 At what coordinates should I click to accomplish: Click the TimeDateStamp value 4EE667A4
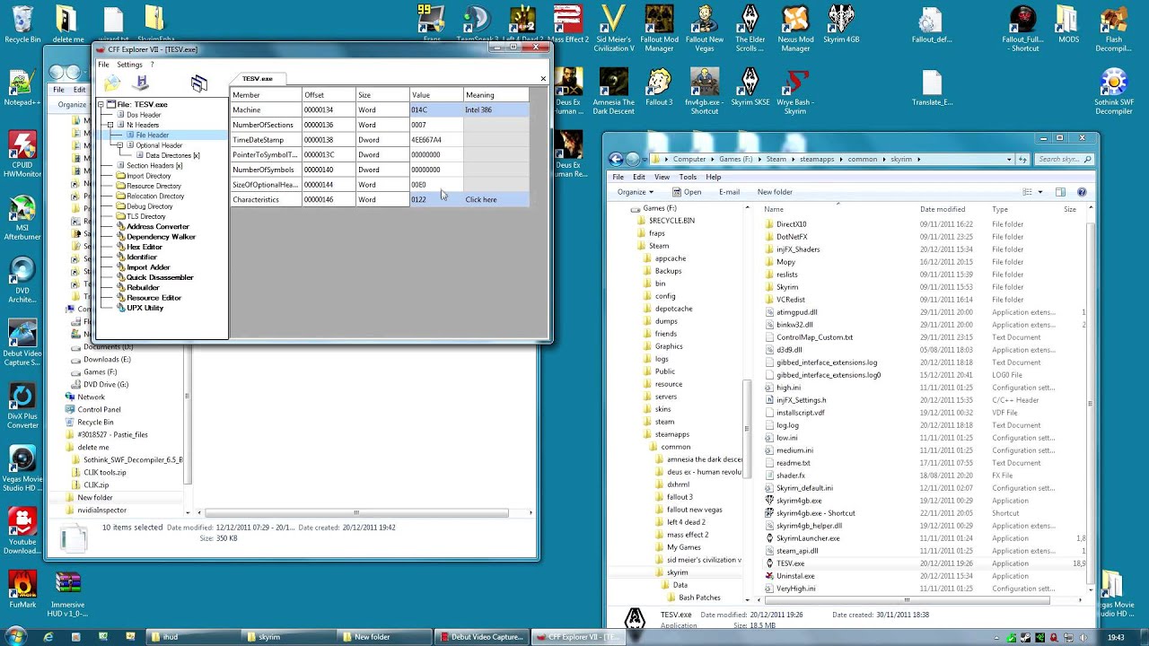pyautogui.click(x=436, y=140)
